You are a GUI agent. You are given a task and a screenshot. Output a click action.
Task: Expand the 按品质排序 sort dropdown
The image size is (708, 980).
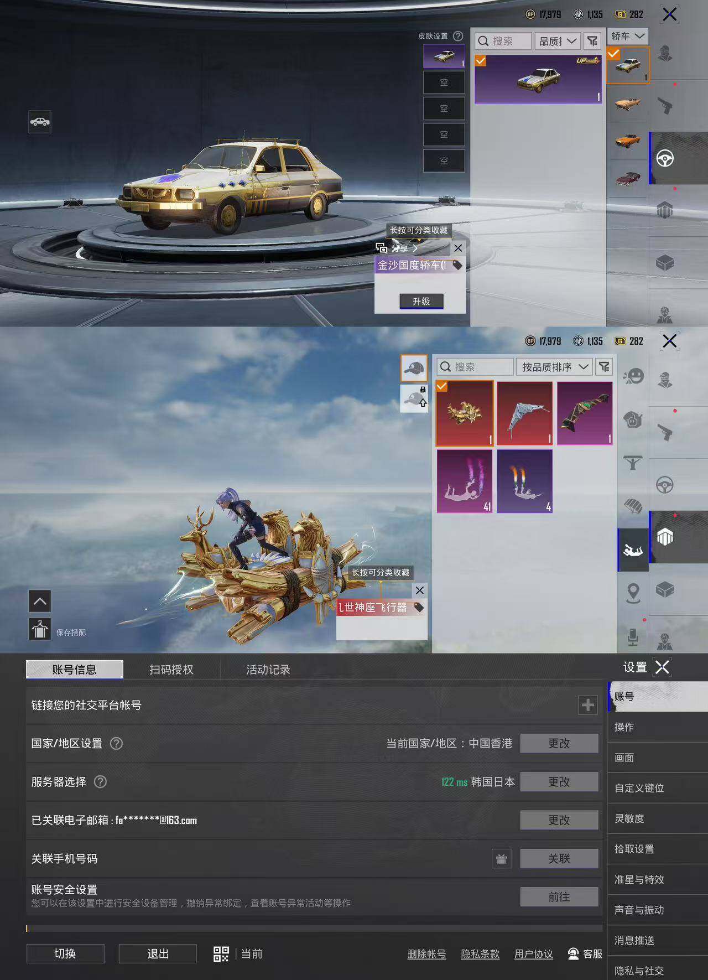point(555,367)
